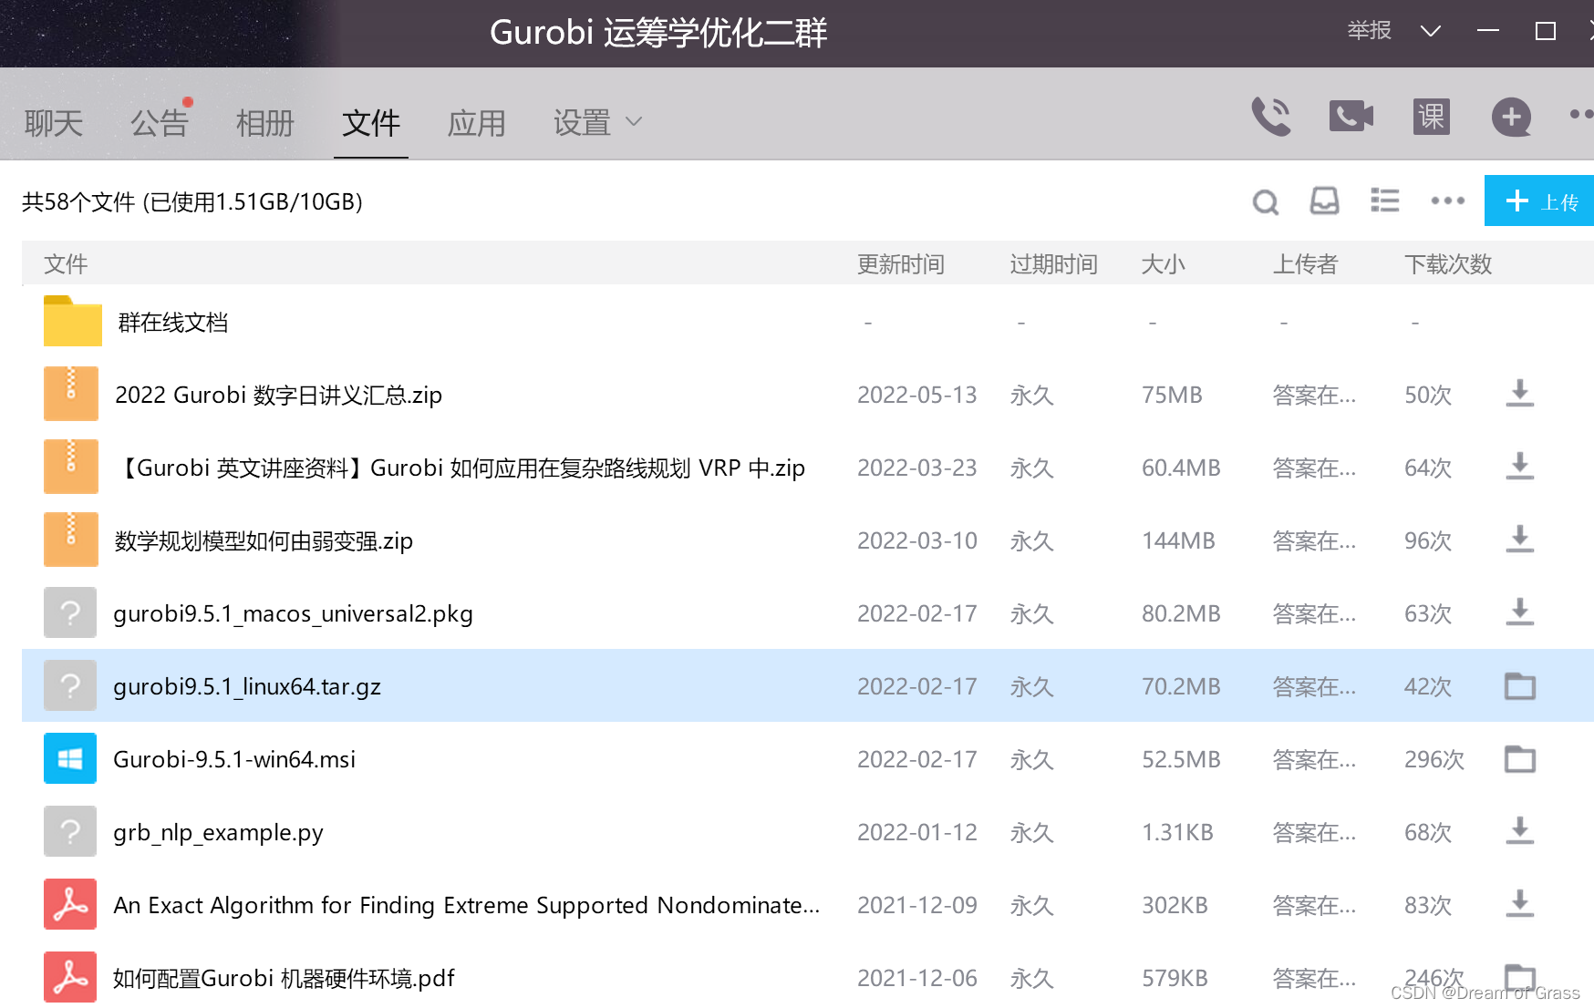Click PDF icon of An Exact Algorithm file
Viewport: 1594px width, 1008px height.
click(70, 904)
